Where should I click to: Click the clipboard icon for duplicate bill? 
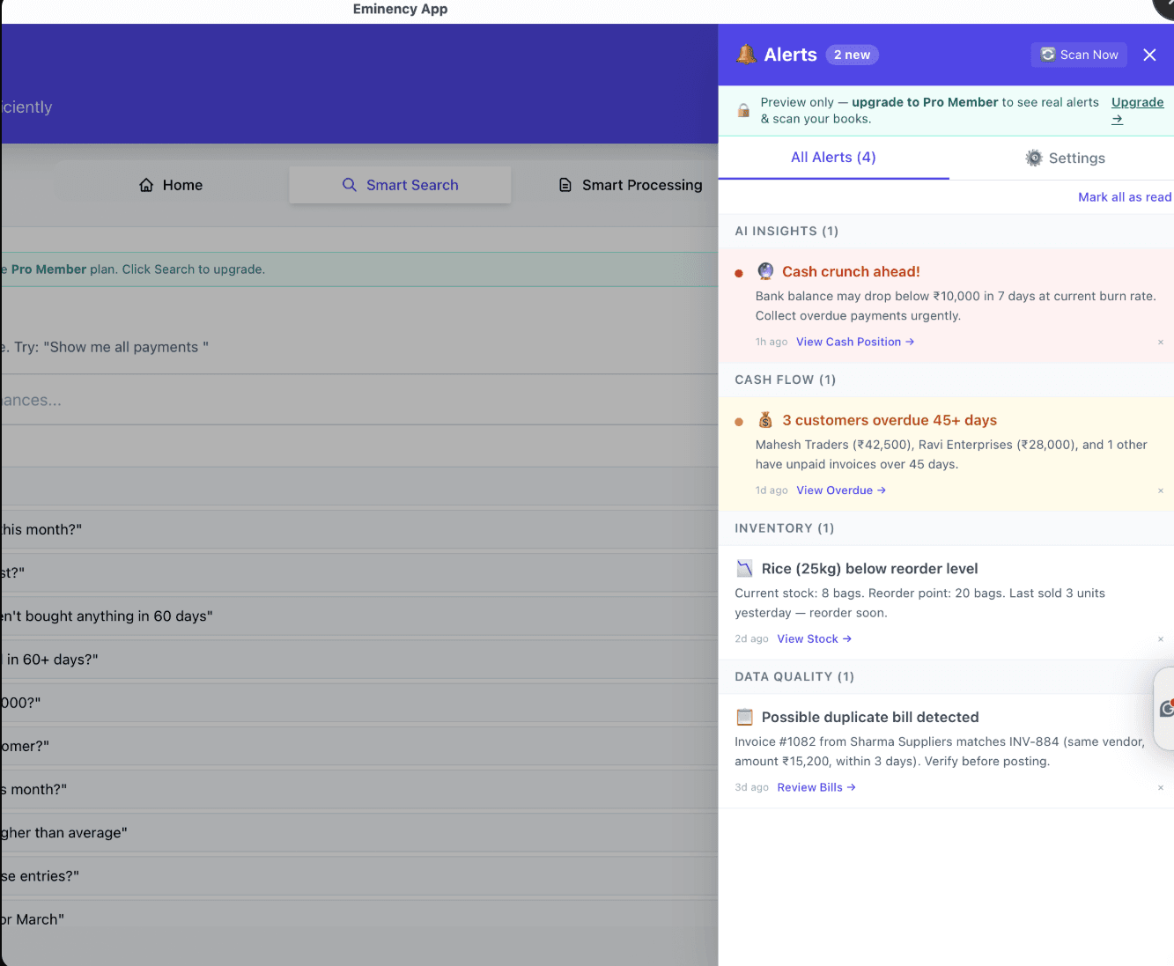coord(744,717)
